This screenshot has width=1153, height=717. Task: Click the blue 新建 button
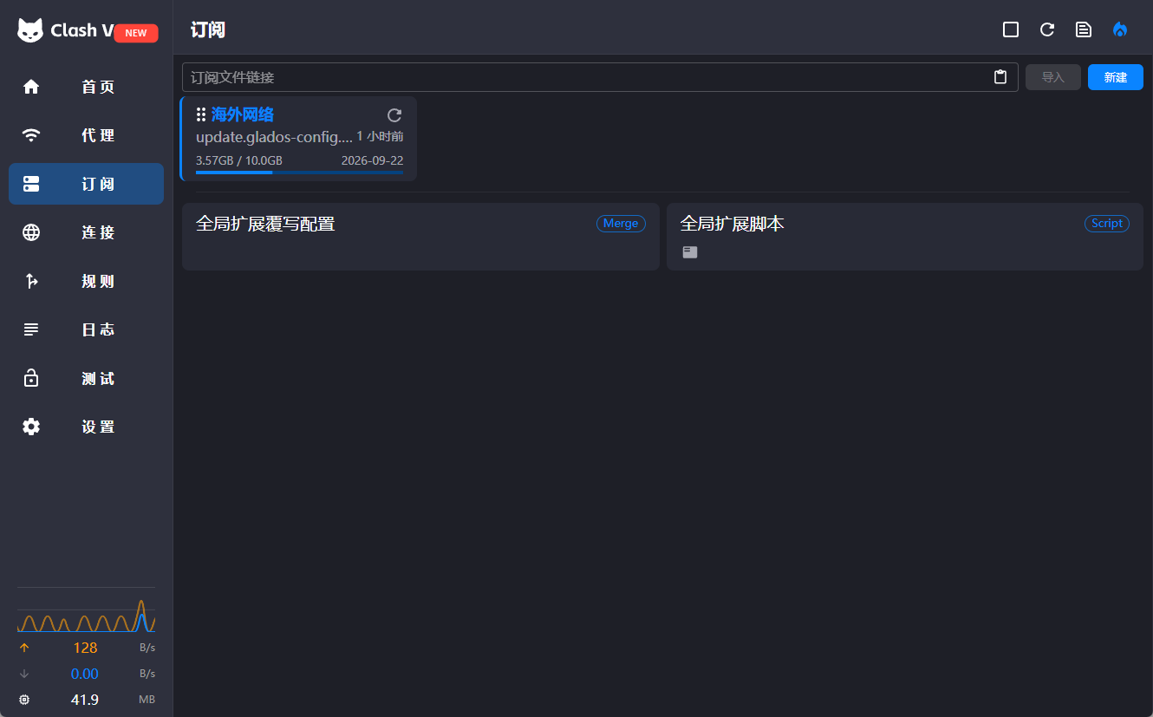click(1116, 77)
